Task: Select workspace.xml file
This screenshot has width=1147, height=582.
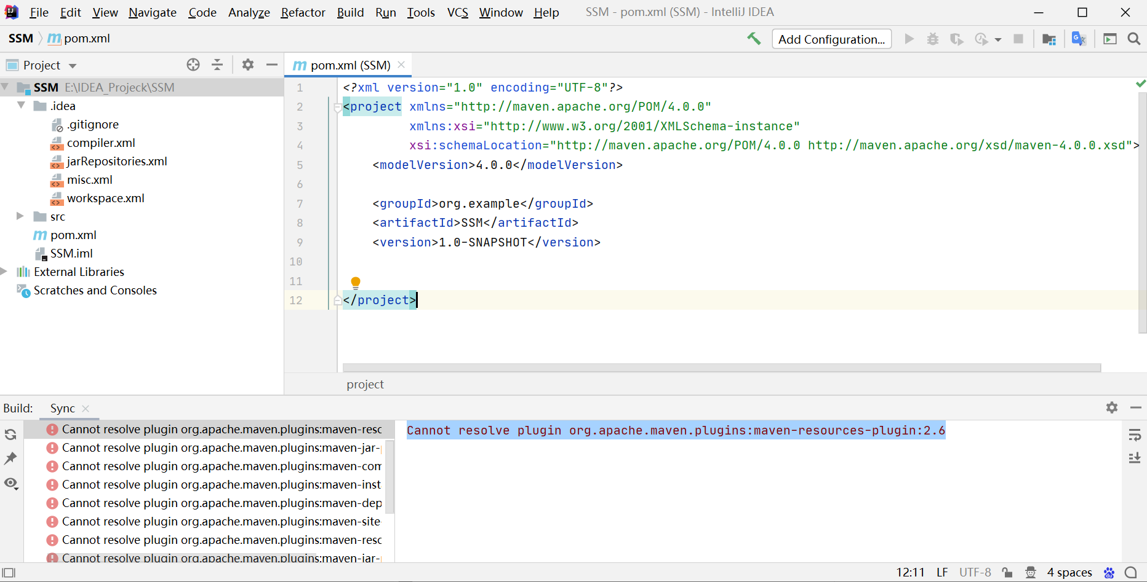Action: 97,198
